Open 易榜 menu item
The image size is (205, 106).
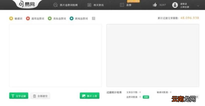point(129,5)
